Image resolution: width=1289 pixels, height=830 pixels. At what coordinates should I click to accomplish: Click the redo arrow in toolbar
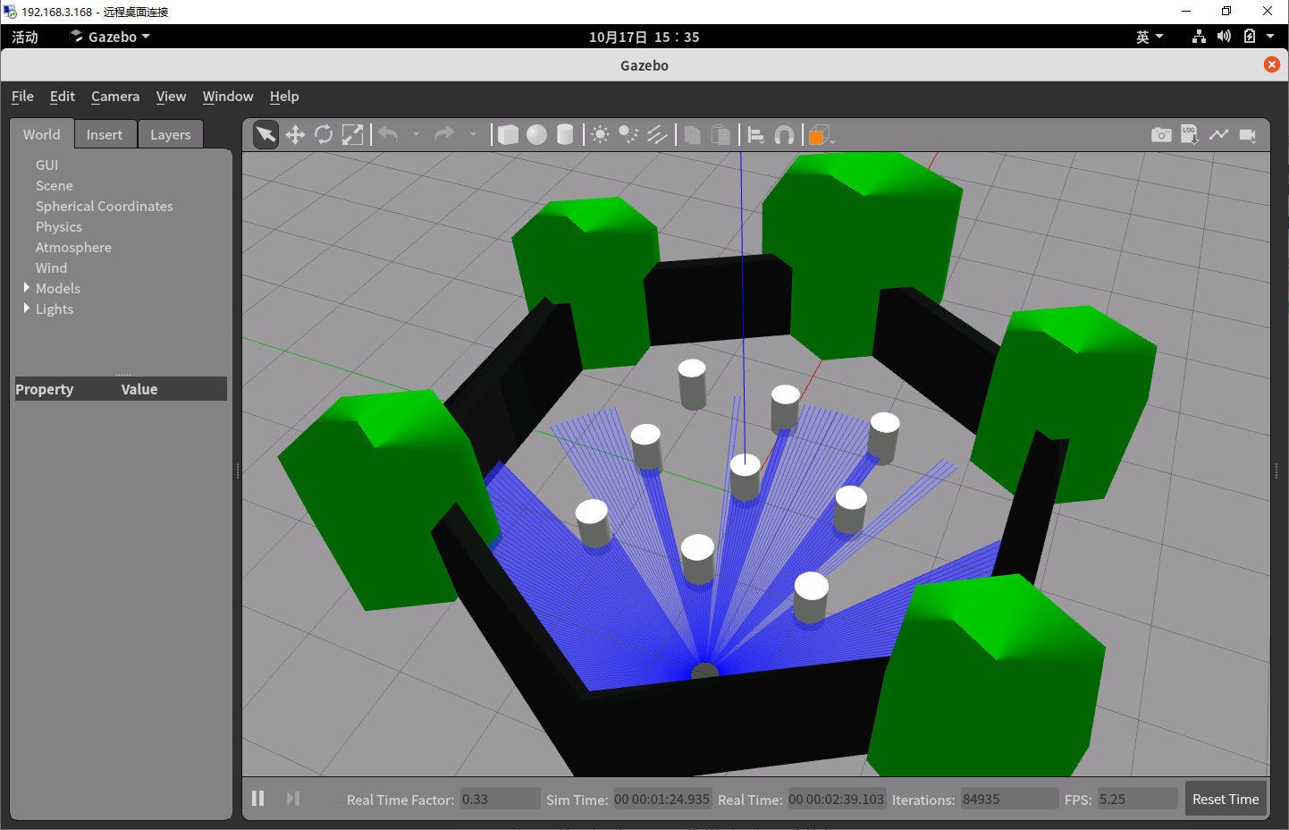[x=444, y=134]
